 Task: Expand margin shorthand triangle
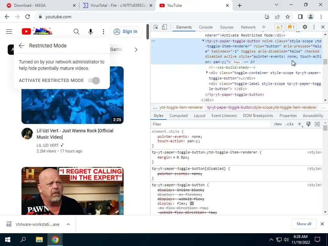[174, 157]
